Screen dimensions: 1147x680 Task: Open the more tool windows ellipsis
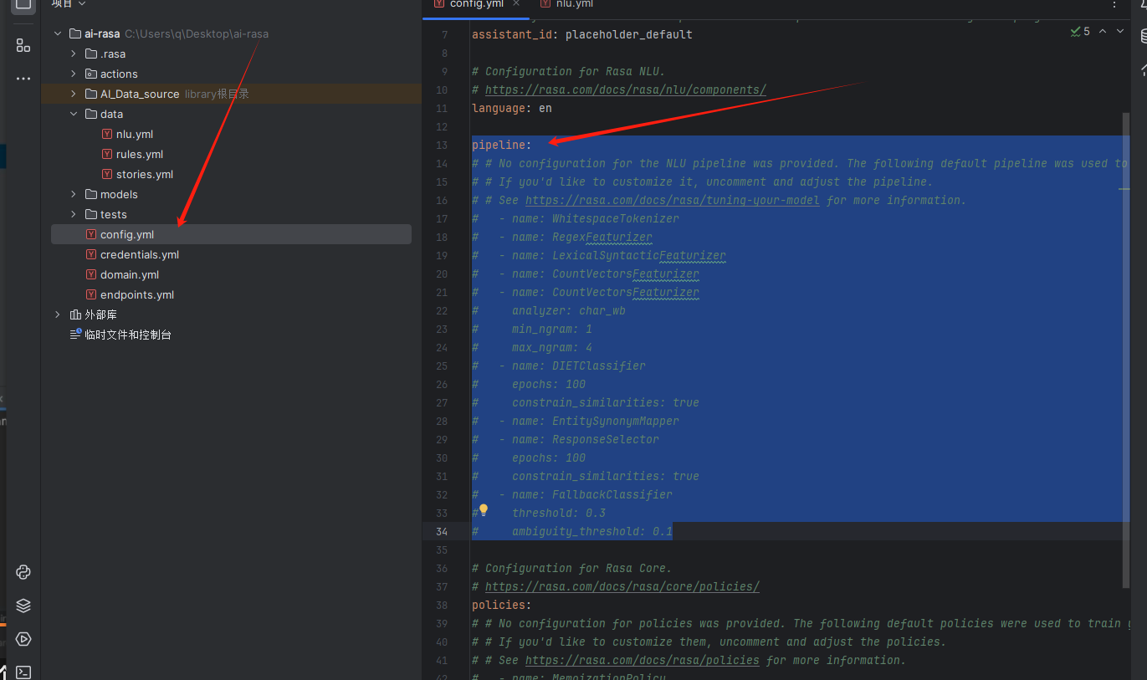pyautogui.click(x=23, y=79)
